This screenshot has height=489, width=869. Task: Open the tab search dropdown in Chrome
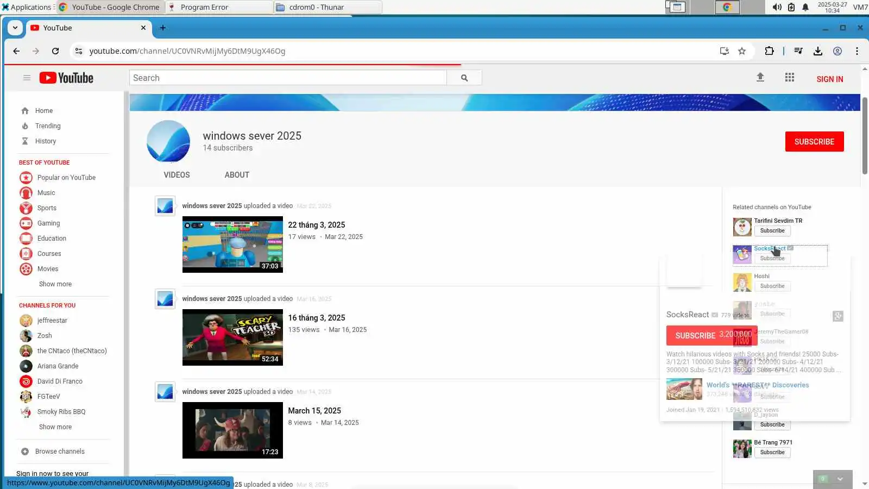[15, 28]
